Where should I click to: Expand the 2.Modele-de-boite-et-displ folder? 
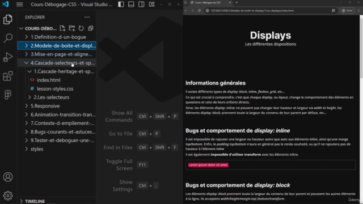point(57,45)
